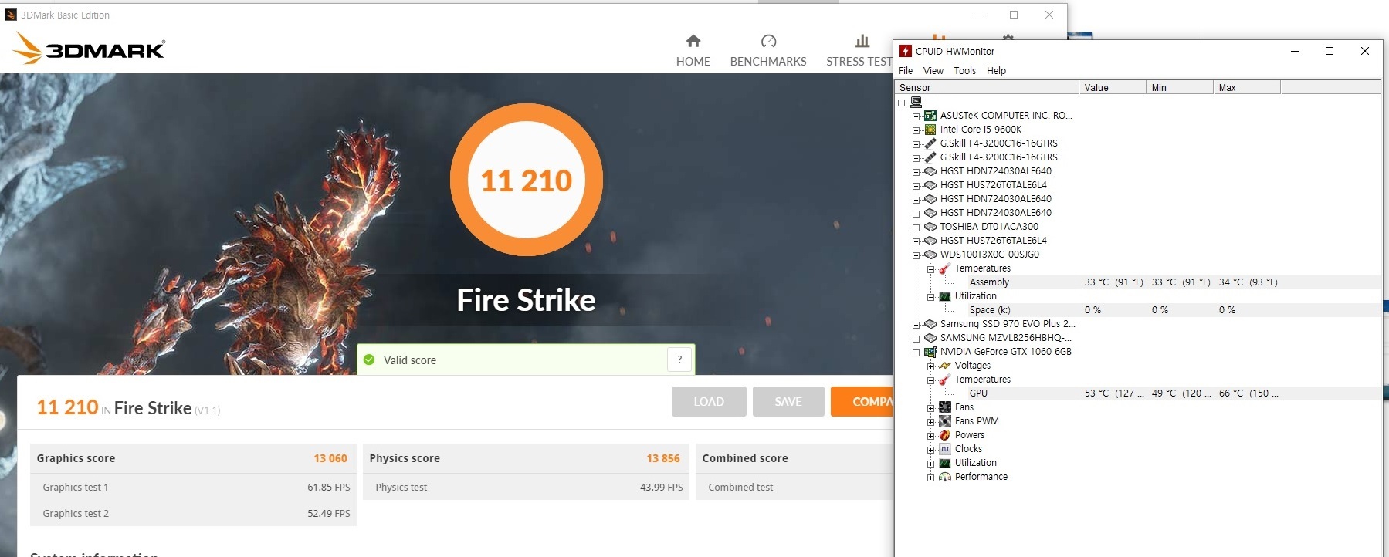Collapse the WDS100T3X0C-00SJG0 node
The height and width of the screenshot is (557, 1389).
click(916, 255)
